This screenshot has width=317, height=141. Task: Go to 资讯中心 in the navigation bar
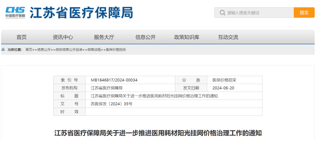[63, 37]
